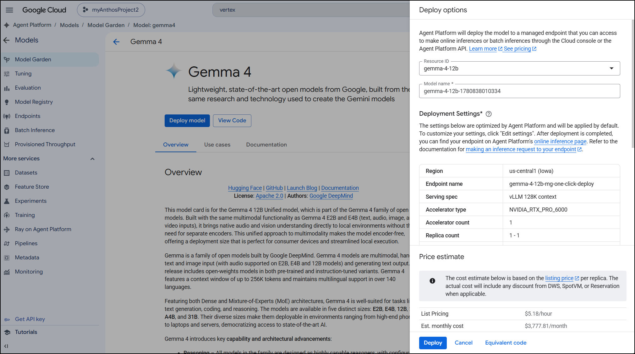Image resolution: width=635 pixels, height=354 pixels.
Task: Click the Google Cloud logo
Action: [44, 10]
